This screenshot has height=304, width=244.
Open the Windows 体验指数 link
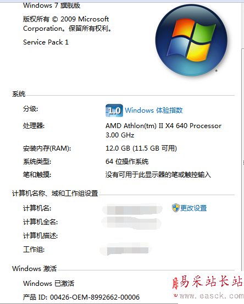click(x=154, y=110)
